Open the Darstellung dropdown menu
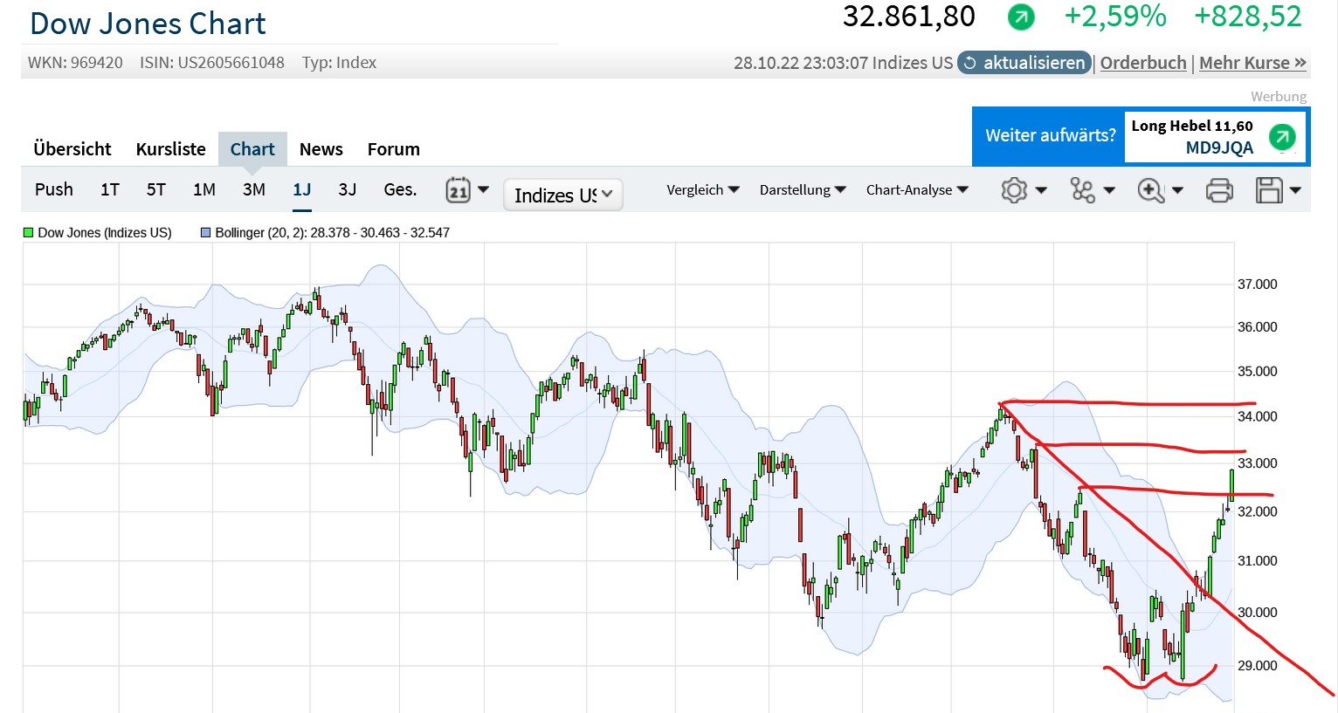Image resolution: width=1338 pixels, height=713 pixels. [x=802, y=189]
